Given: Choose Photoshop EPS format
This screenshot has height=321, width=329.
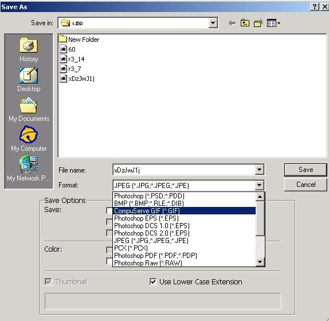Looking at the screenshot, I should (x=184, y=218).
